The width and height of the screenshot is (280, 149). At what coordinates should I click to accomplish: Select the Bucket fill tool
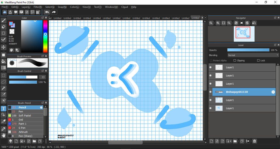pos(3,61)
